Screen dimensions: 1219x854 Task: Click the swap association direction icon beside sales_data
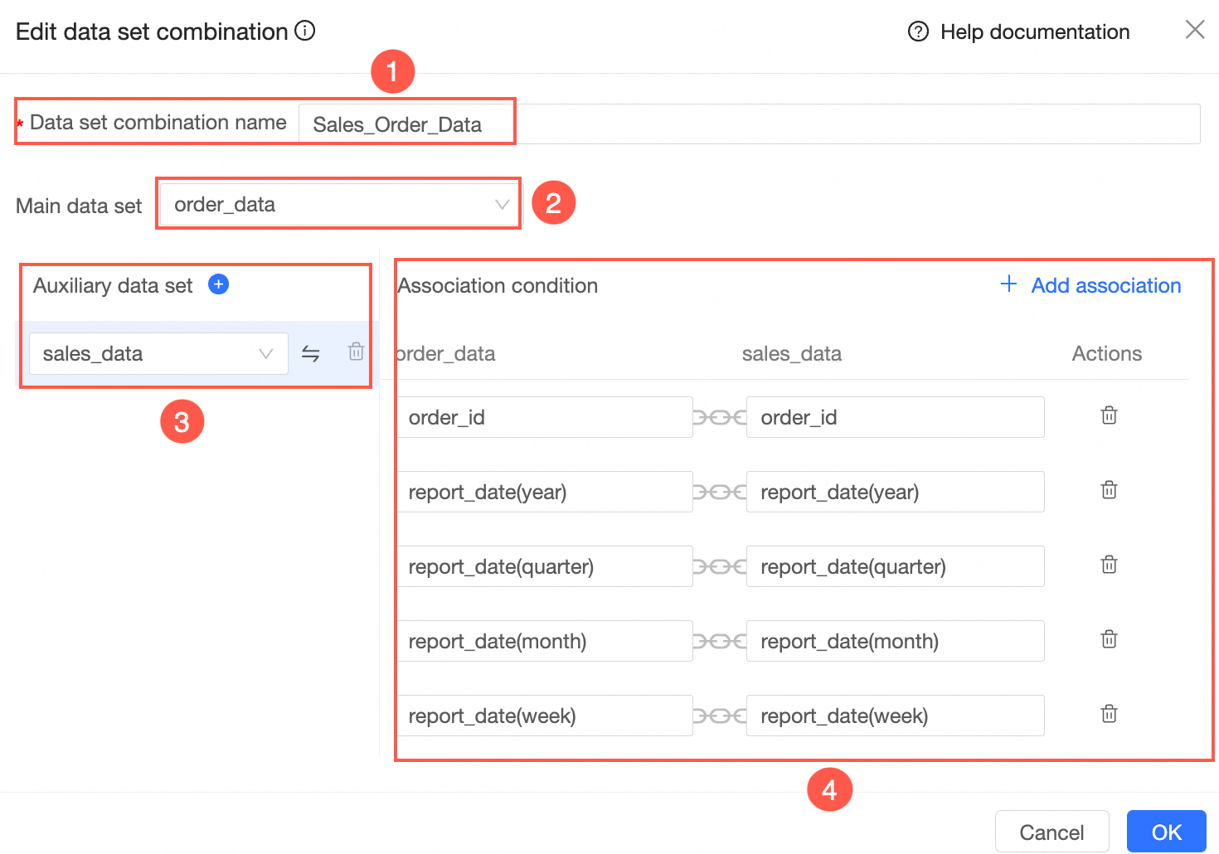311,353
